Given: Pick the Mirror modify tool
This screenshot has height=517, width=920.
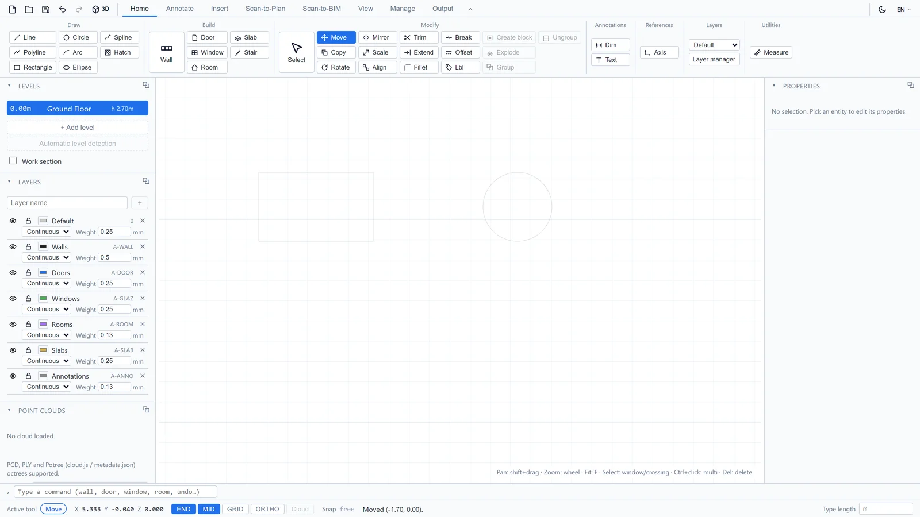Looking at the screenshot, I should [x=377, y=37].
